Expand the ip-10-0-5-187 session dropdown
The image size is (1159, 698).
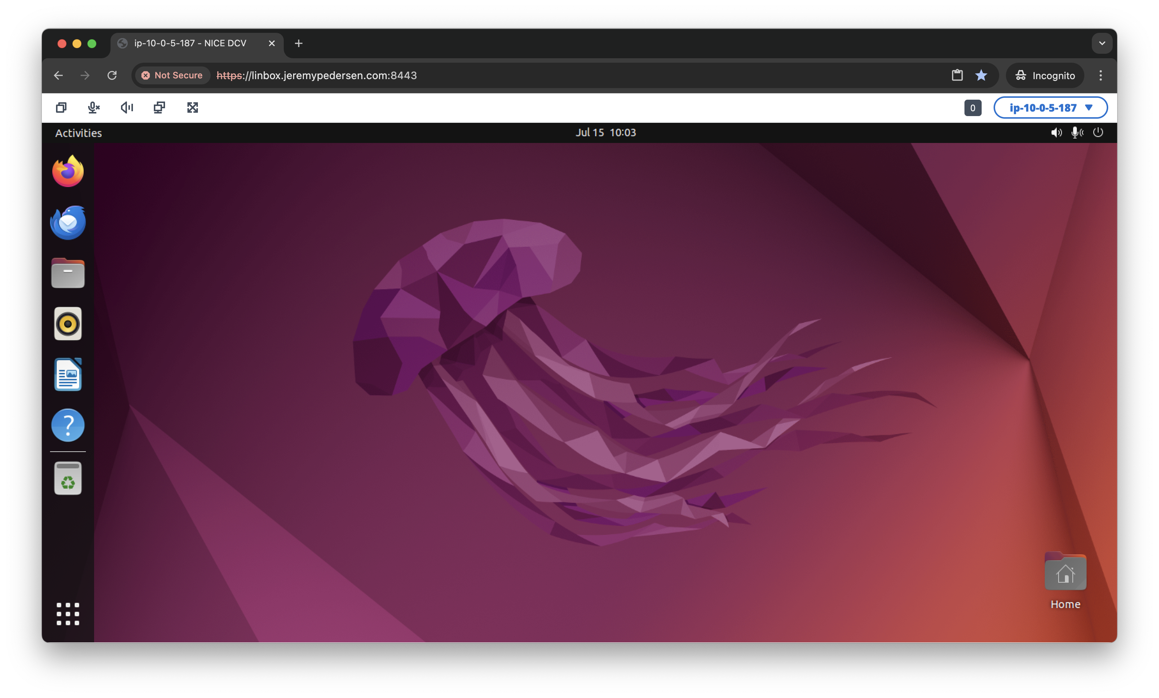1050,107
